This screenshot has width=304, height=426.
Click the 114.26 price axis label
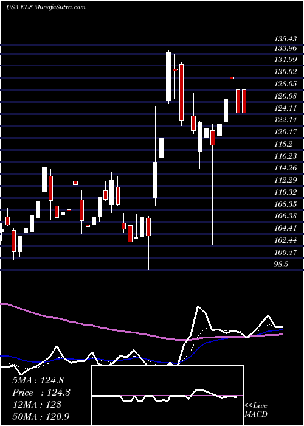[x=286, y=168]
